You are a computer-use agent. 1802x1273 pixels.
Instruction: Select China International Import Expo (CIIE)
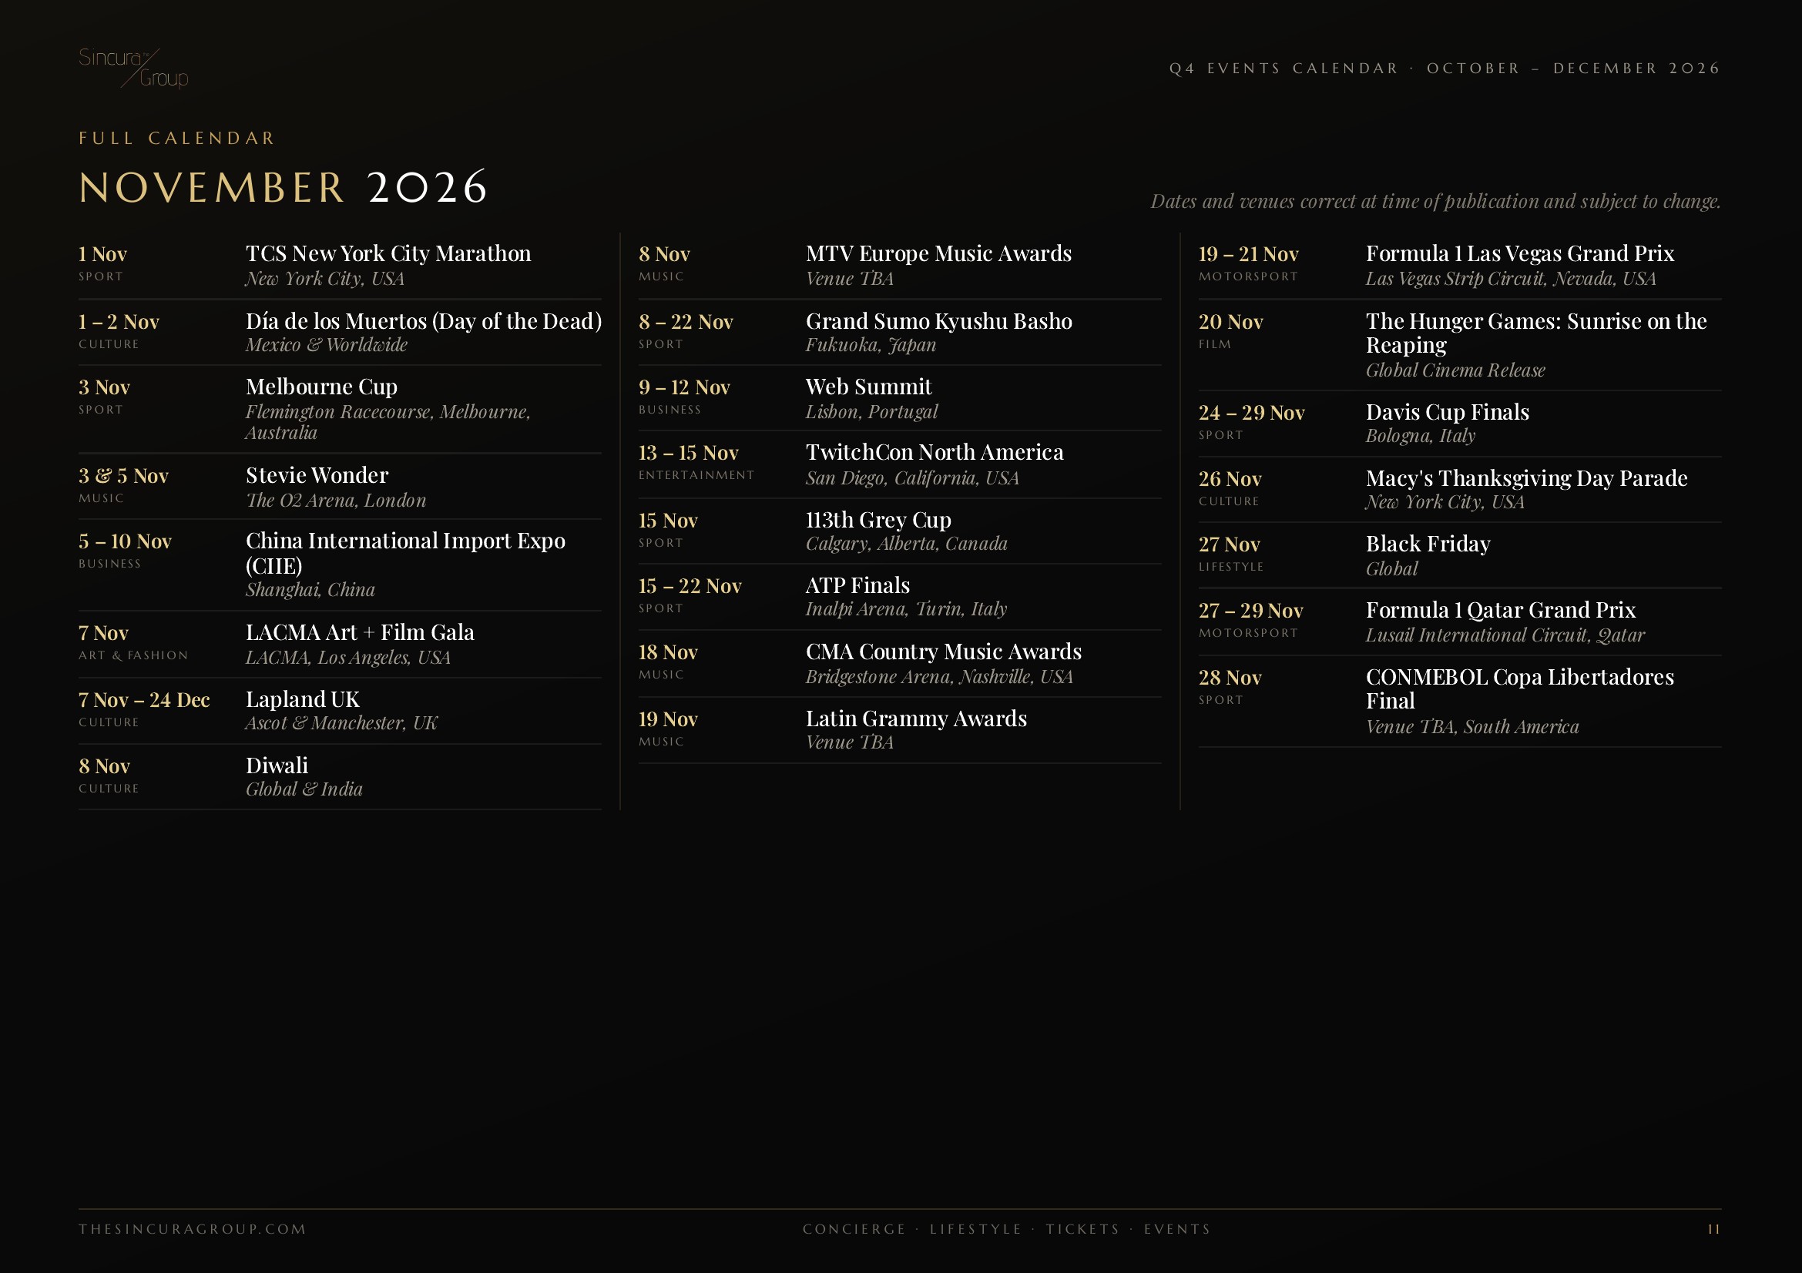[405, 553]
